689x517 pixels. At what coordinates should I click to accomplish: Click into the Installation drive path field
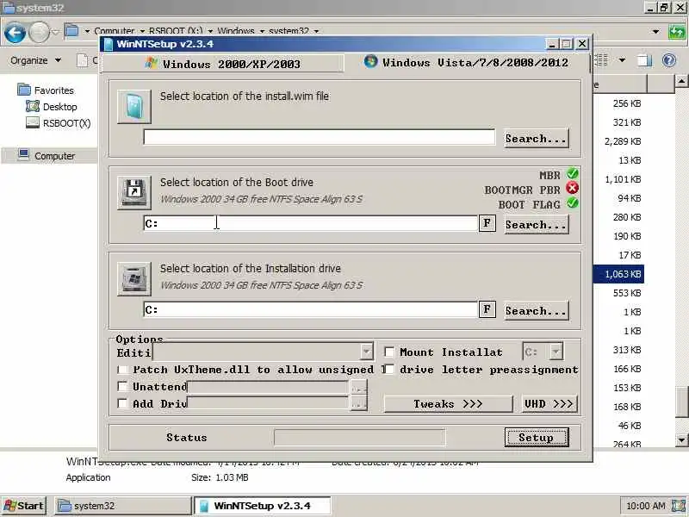310,309
